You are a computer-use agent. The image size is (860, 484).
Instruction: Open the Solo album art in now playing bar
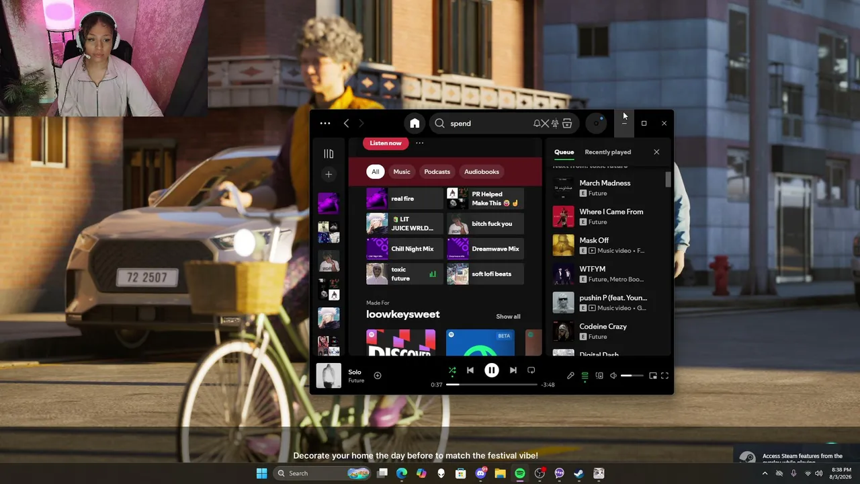coord(329,376)
